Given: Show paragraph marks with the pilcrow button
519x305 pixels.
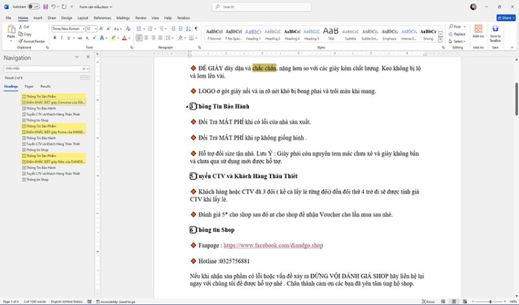Looking at the screenshot, I should 196,28.
